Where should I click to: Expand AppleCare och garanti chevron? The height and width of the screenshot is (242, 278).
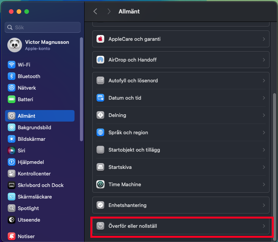click(264, 39)
